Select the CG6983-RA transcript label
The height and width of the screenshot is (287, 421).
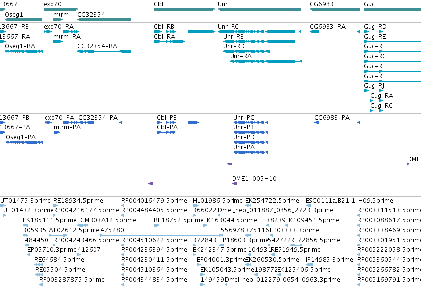pyautogui.click(x=328, y=27)
